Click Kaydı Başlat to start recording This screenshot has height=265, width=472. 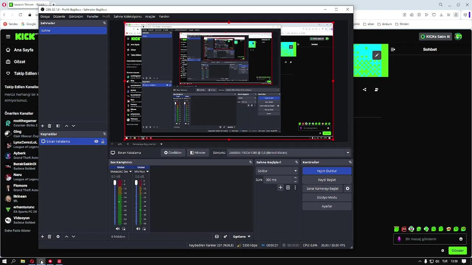click(x=327, y=180)
